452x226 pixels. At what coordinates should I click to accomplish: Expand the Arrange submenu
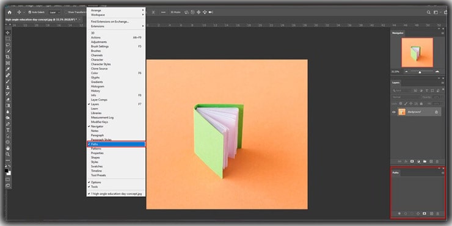pos(116,10)
